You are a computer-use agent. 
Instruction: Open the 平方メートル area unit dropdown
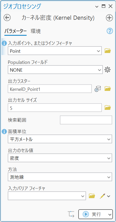point(60,139)
